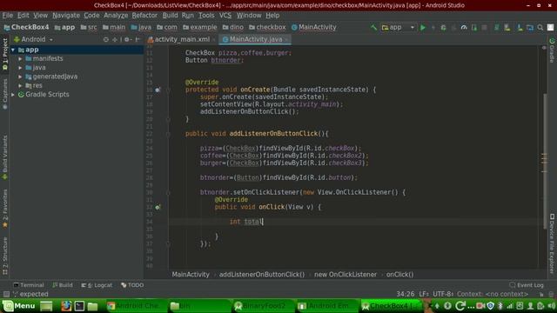Switch to activity_main.xml tab
The height and width of the screenshot is (313, 557).
[182, 39]
